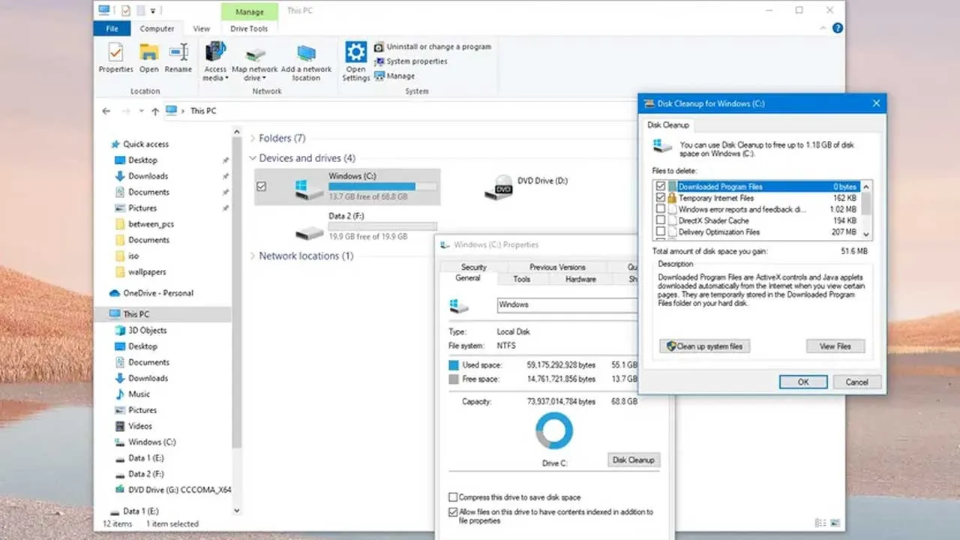
Task: Click the Windows (C:) capacity usage bar
Action: point(382,186)
